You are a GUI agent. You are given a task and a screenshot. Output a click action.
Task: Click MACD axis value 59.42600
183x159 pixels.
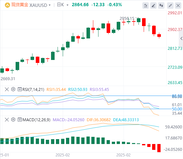[x=174, y=127]
